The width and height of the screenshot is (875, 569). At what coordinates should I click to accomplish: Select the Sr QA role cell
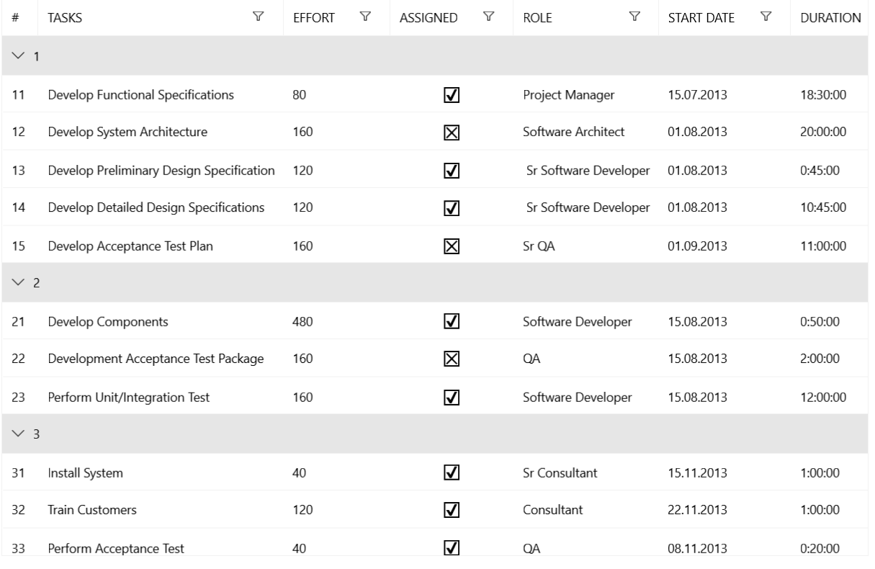pos(539,246)
